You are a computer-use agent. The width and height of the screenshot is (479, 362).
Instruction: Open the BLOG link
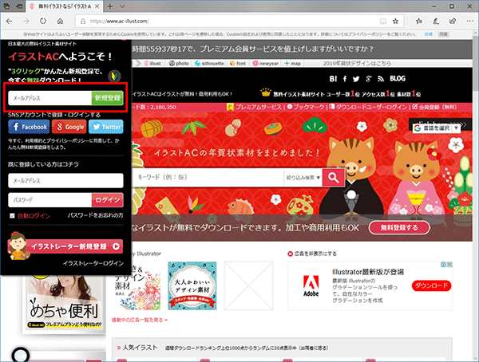(x=398, y=79)
